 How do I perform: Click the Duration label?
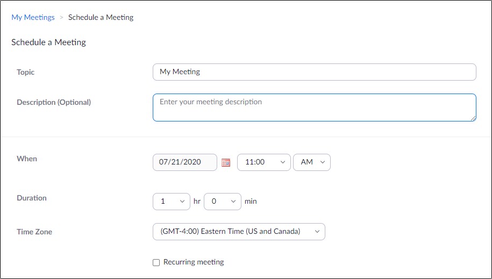32,198
